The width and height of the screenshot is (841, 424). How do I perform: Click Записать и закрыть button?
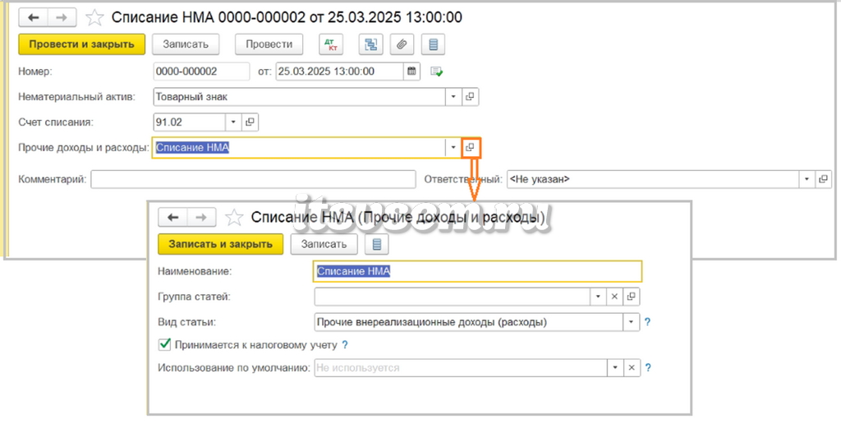[220, 244]
